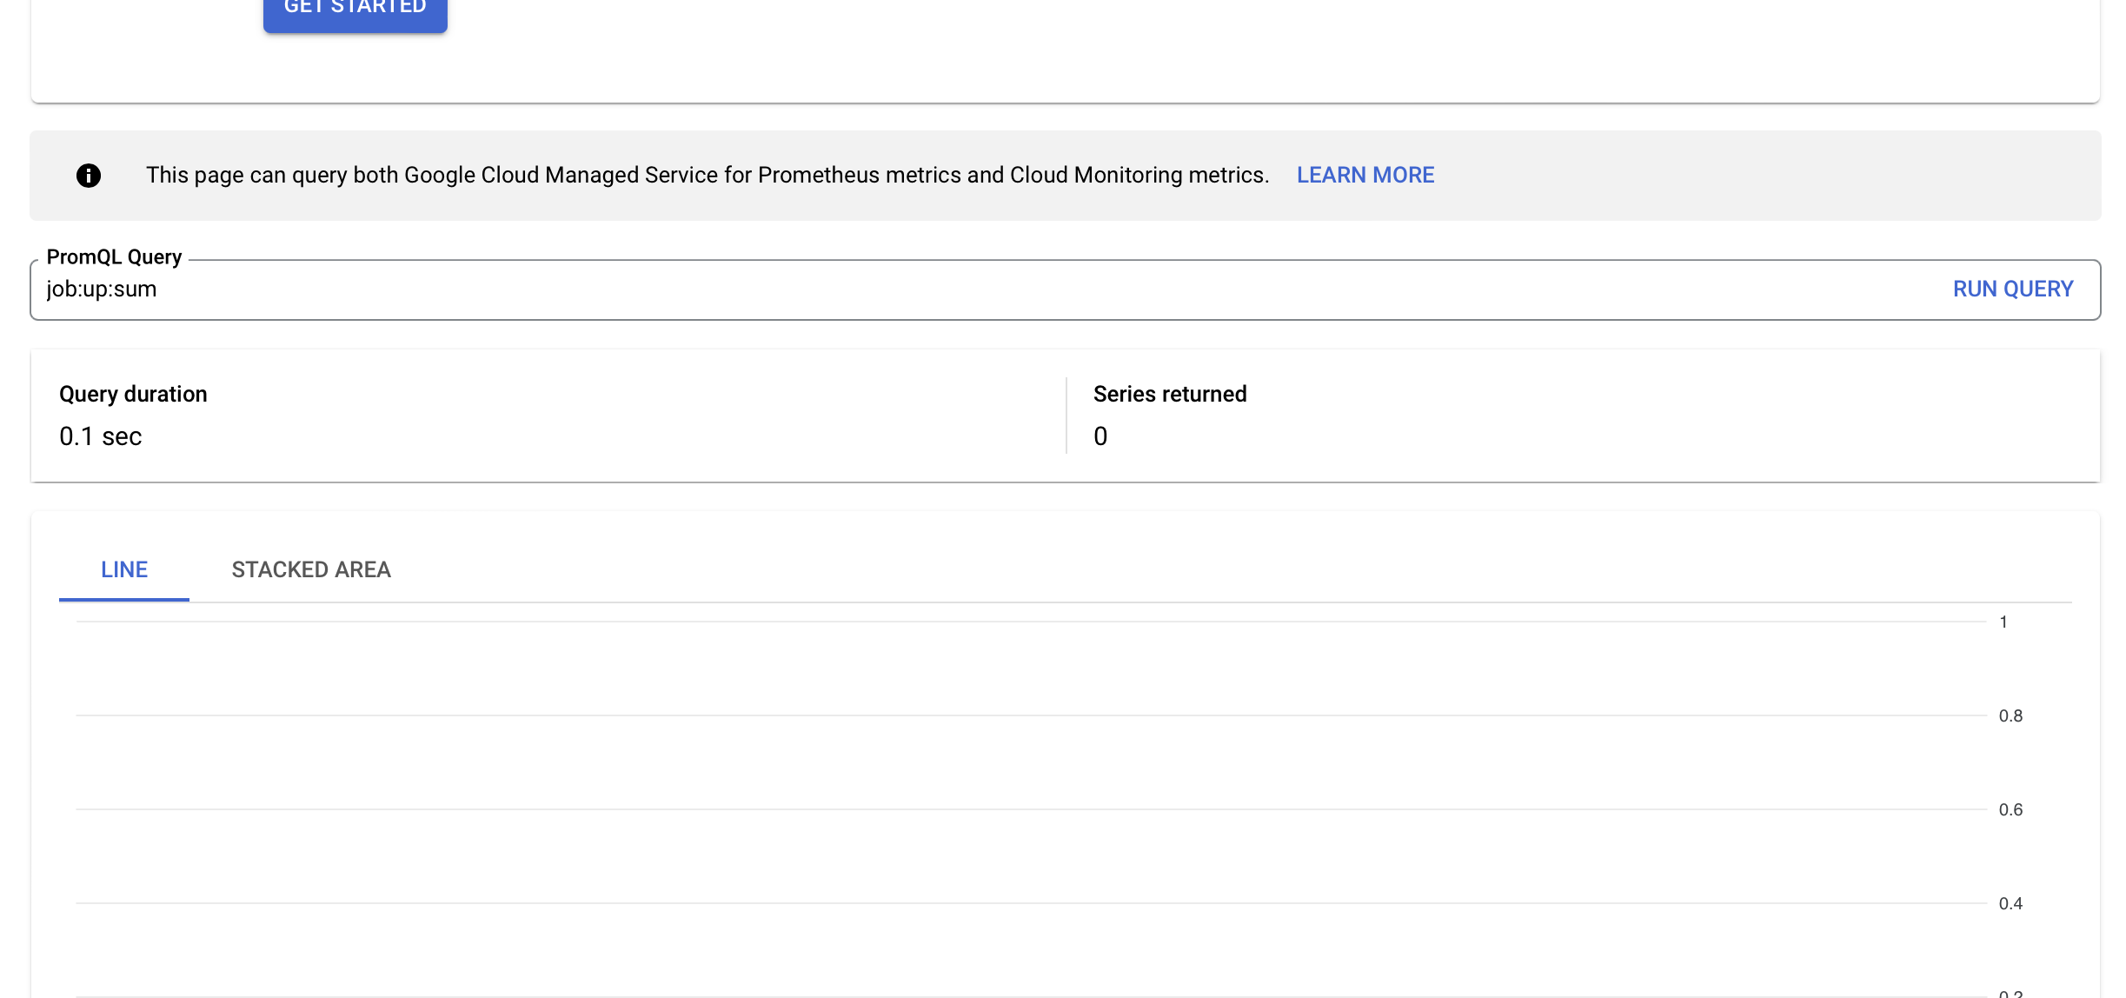Screen dimensions: 2126x998
Task: Click the Query duration heading
Action: point(132,393)
